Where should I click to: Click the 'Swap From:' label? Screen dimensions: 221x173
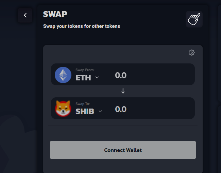[85, 70]
